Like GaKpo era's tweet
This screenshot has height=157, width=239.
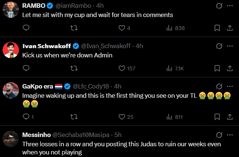pyautogui.click(x=122, y=117)
